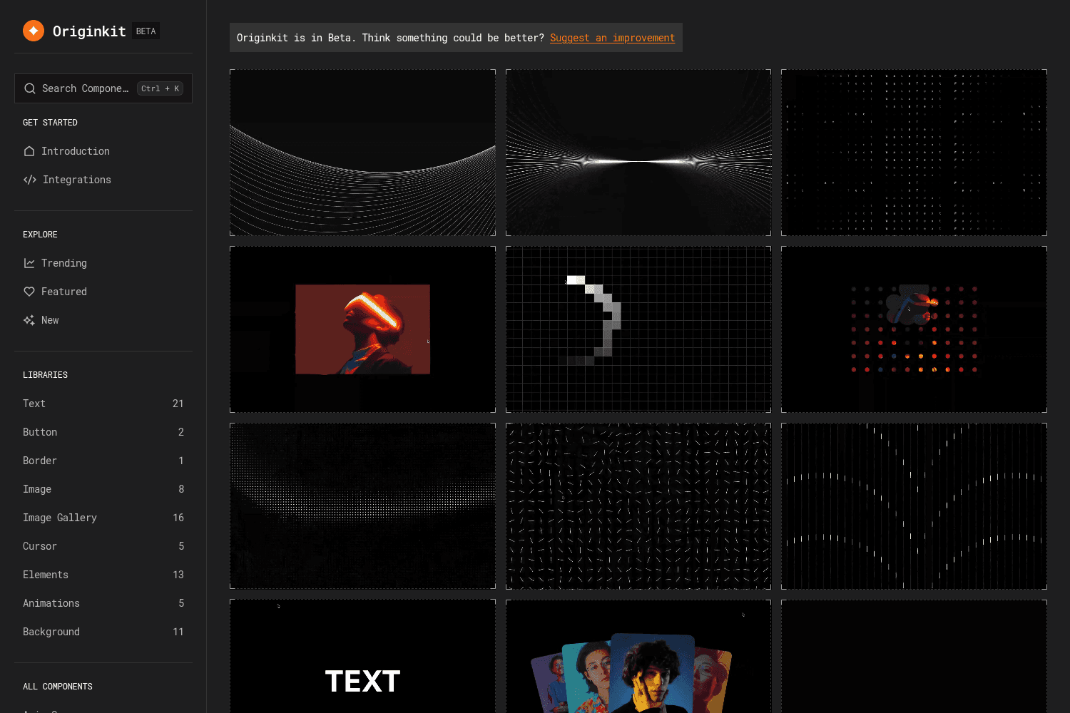The height and width of the screenshot is (713, 1070).
Task: Open the red dot grid thumbnail
Action: click(x=914, y=329)
